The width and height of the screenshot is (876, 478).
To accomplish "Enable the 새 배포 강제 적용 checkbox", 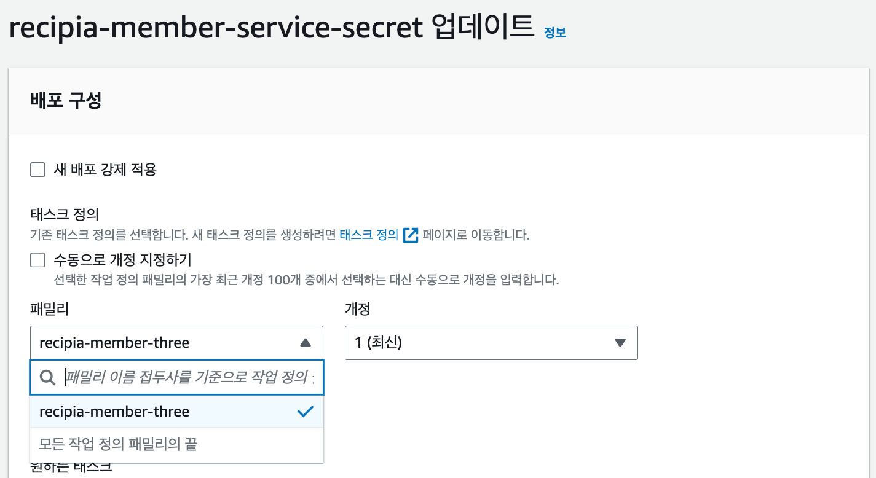I will [37, 170].
